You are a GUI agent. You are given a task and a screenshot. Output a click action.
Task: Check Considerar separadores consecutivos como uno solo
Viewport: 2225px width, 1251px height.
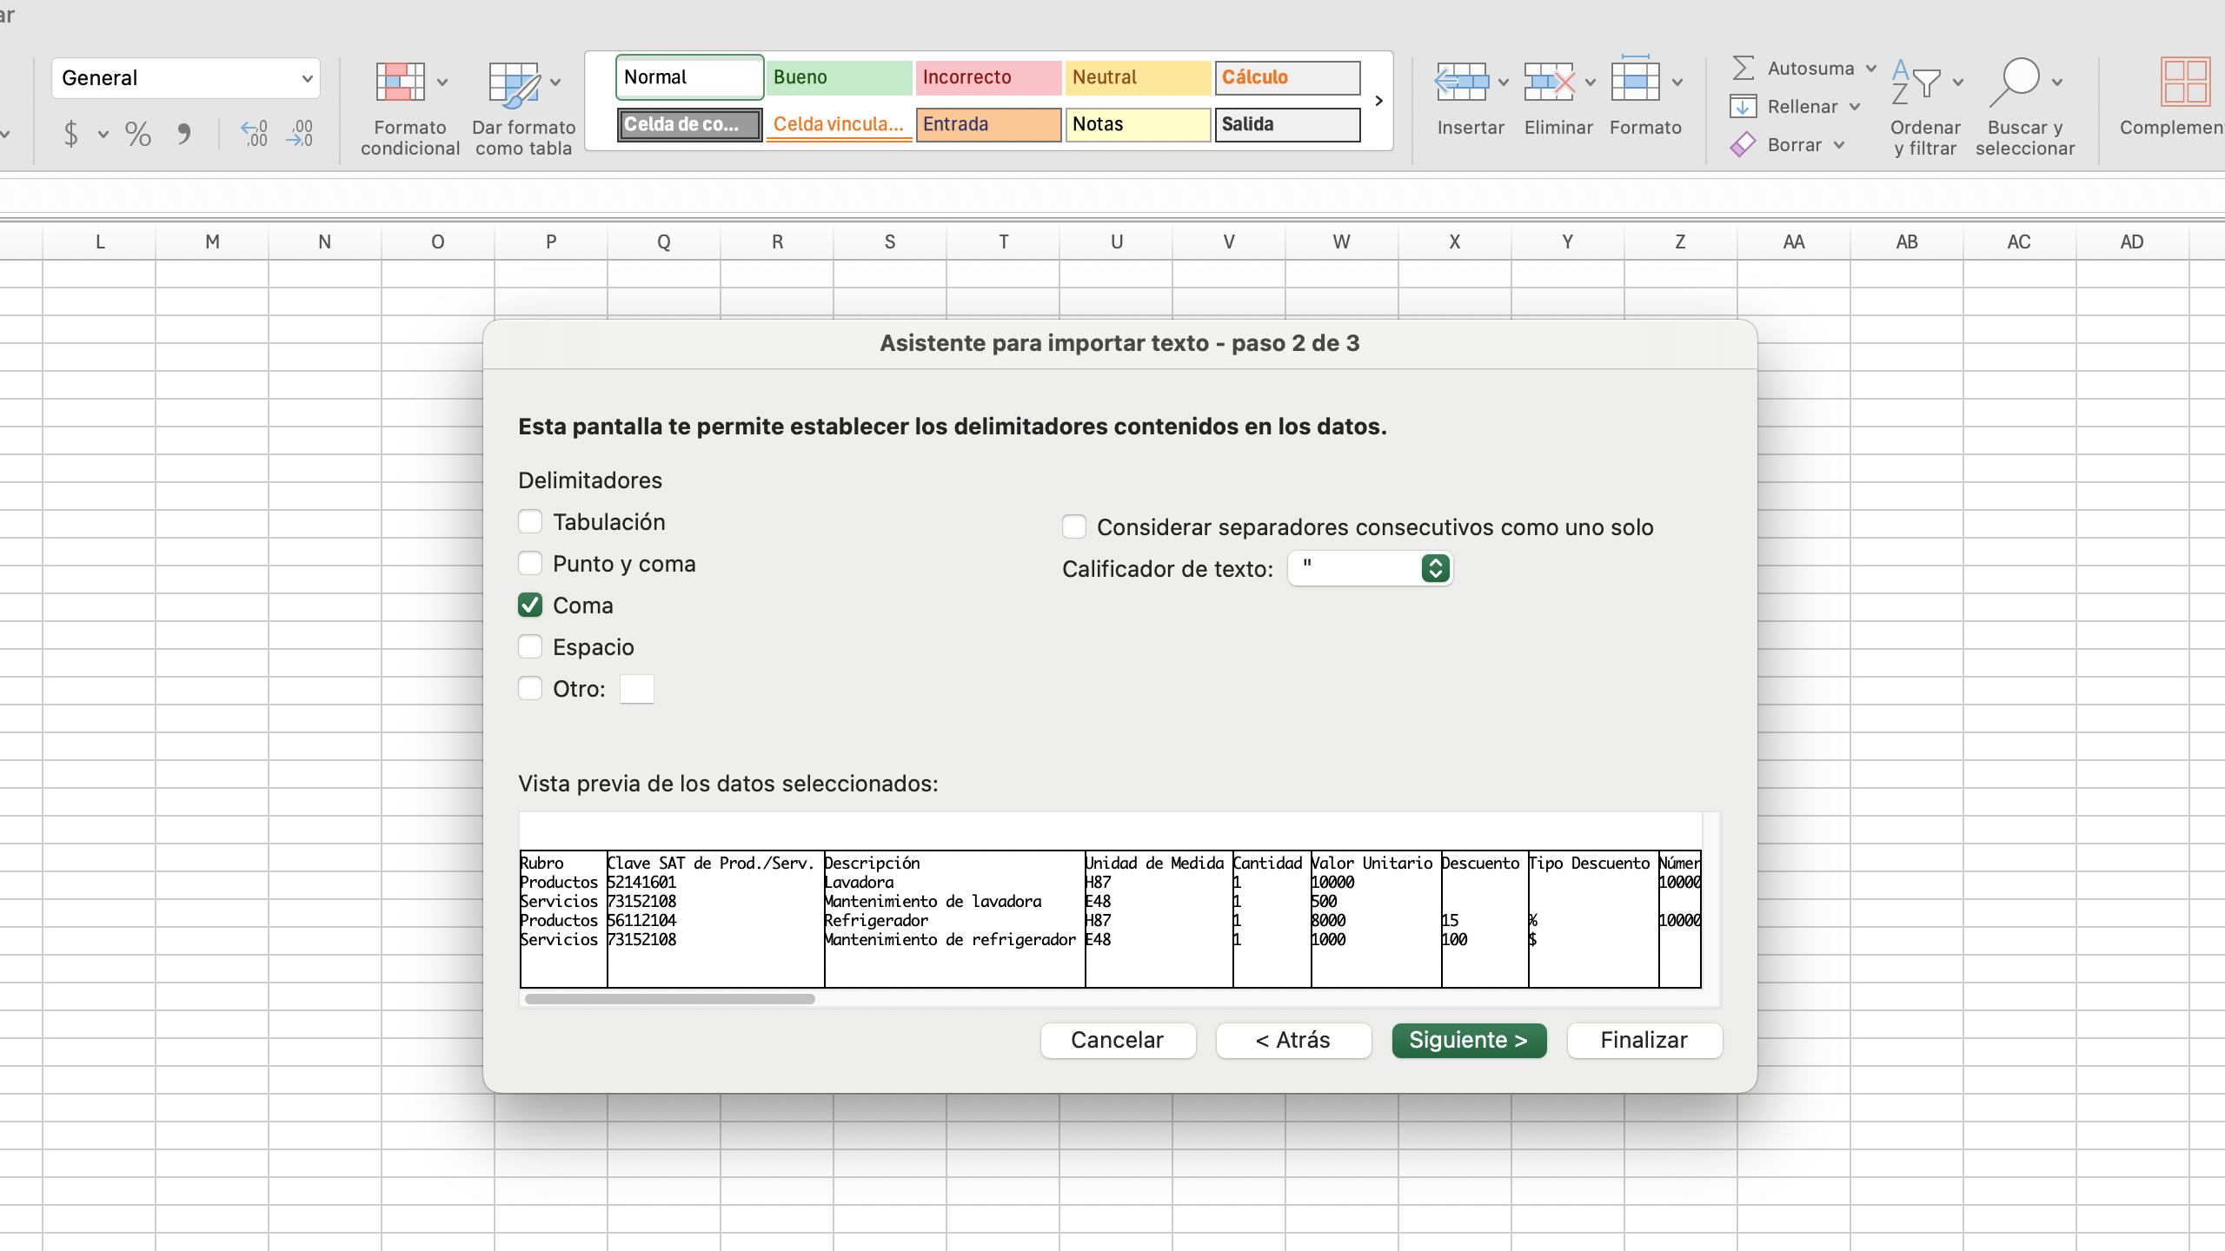[x=1074, y=527]
